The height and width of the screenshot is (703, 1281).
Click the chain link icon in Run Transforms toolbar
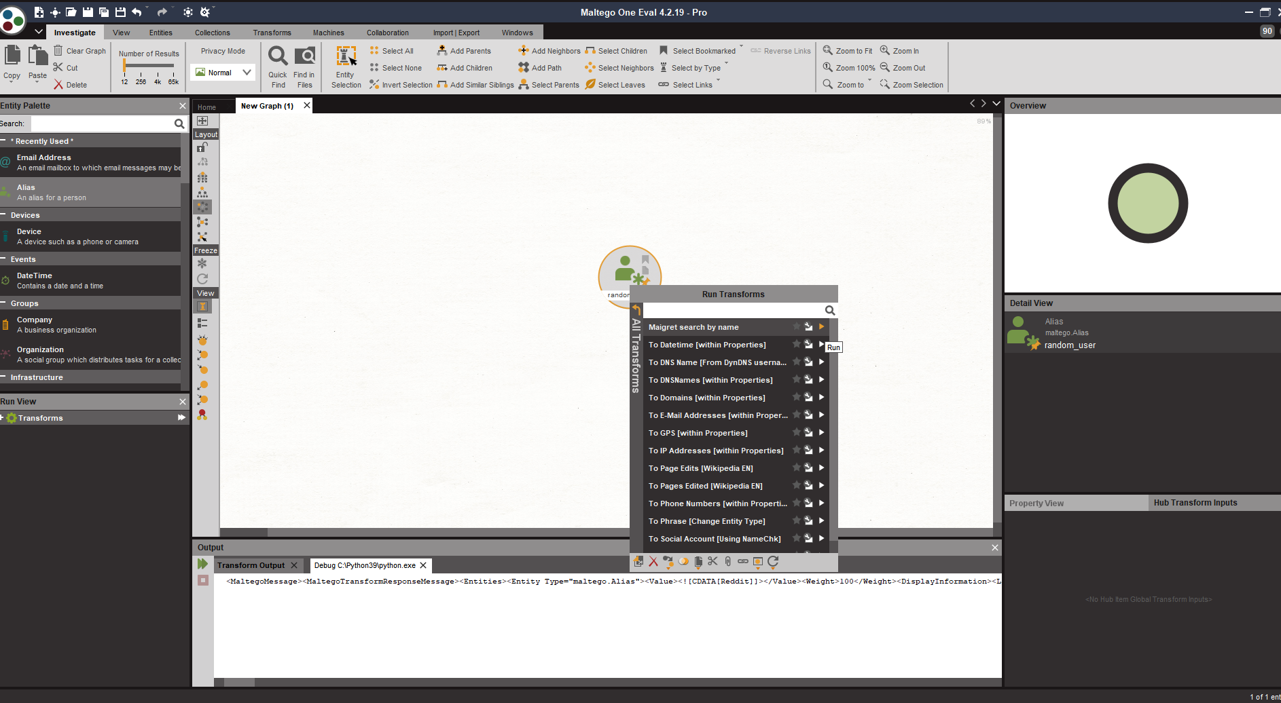coord(742,561)
